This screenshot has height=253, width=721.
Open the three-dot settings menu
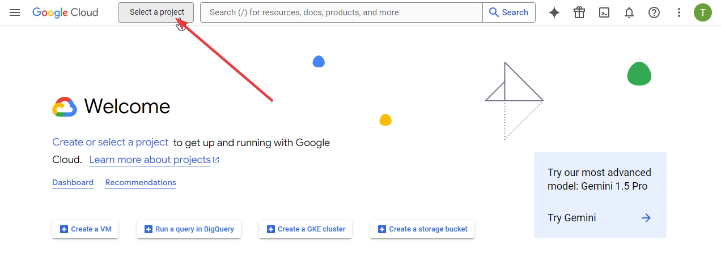pyautogui.click(x=679, y=12)
